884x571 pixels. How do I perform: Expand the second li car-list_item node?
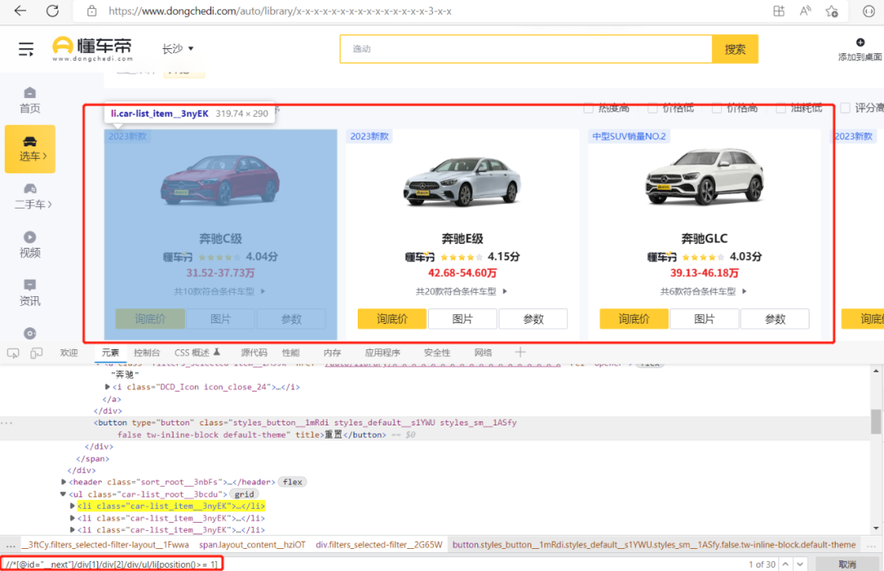(x=72, y=518)
